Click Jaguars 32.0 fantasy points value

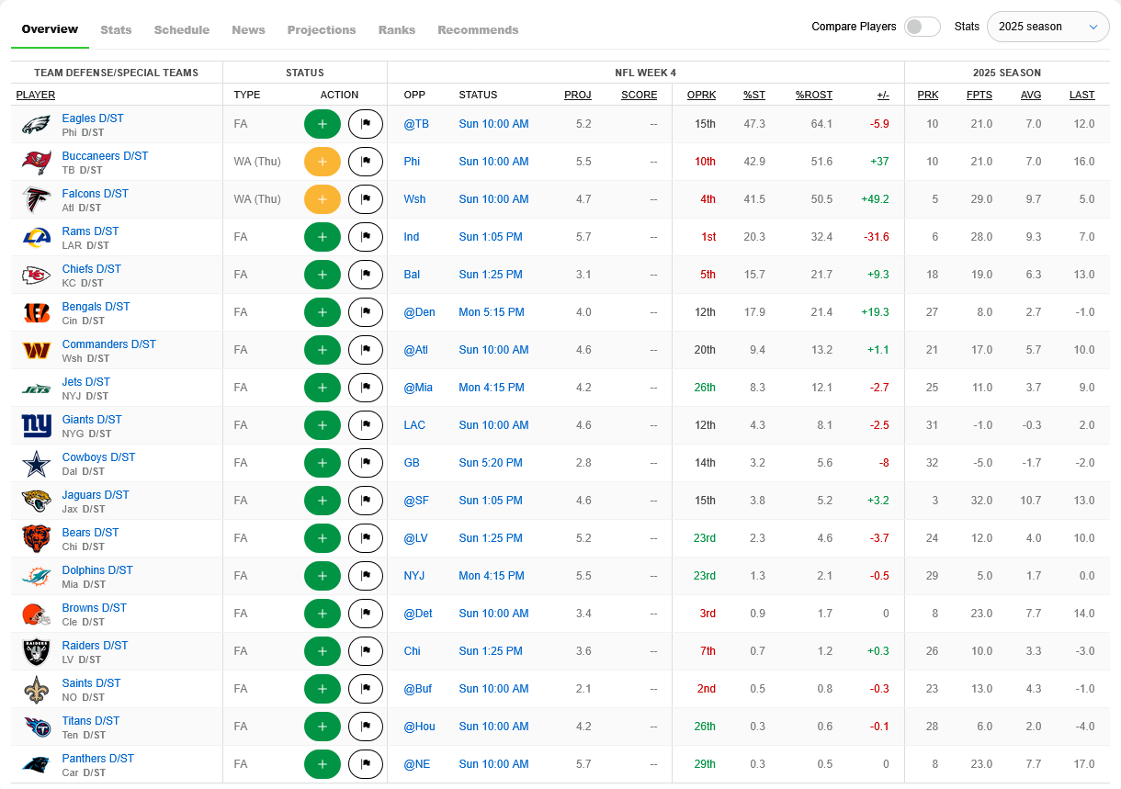[982, 501]
